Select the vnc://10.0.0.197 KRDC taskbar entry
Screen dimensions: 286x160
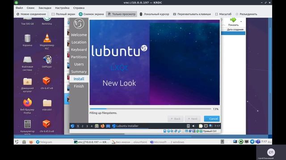[x=91, y=142]
